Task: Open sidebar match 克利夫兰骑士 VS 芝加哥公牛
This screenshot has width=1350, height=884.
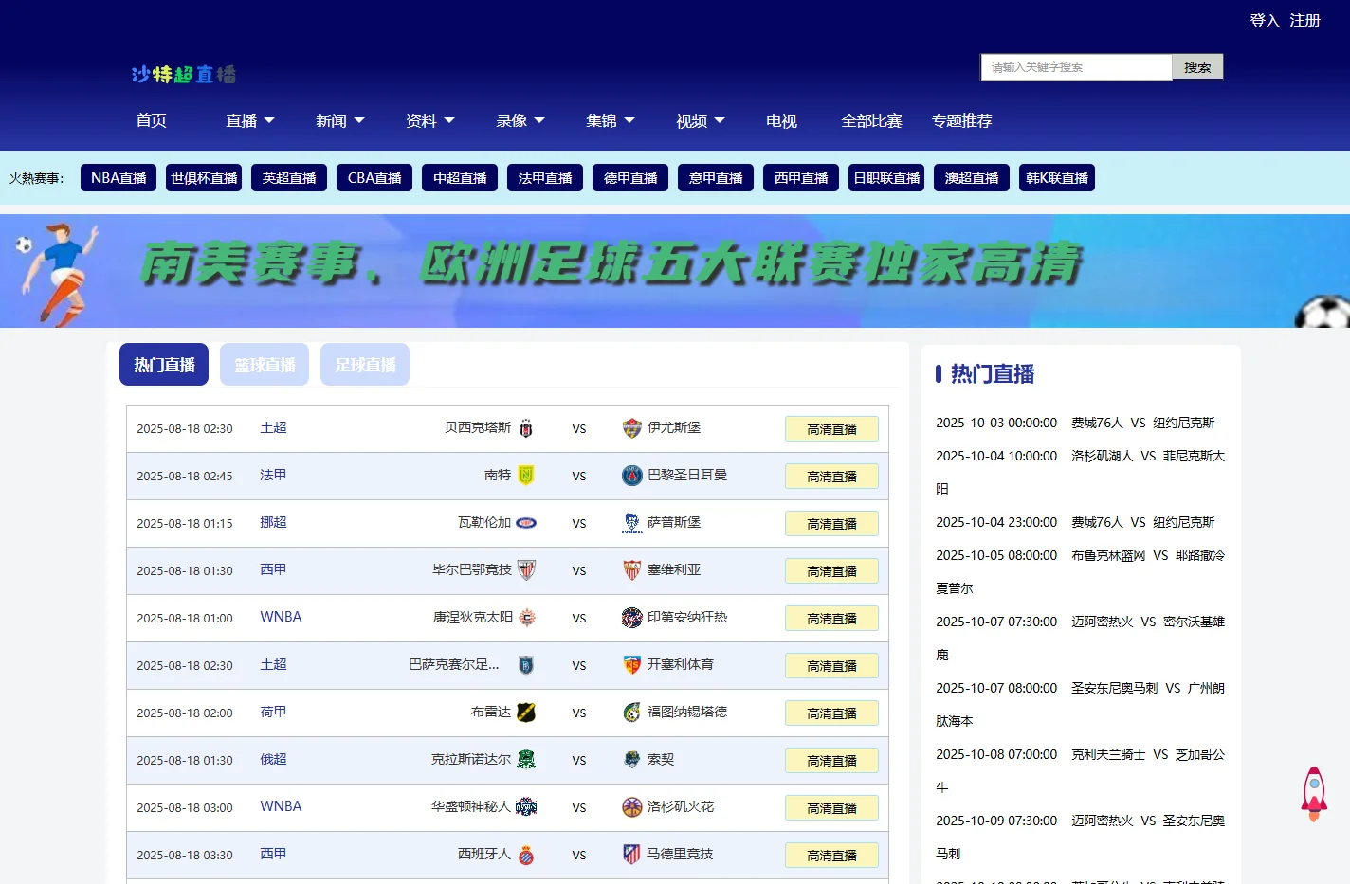Action: 1081,770
